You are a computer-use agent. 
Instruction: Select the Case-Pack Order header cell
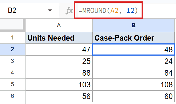tap(134, 38)
